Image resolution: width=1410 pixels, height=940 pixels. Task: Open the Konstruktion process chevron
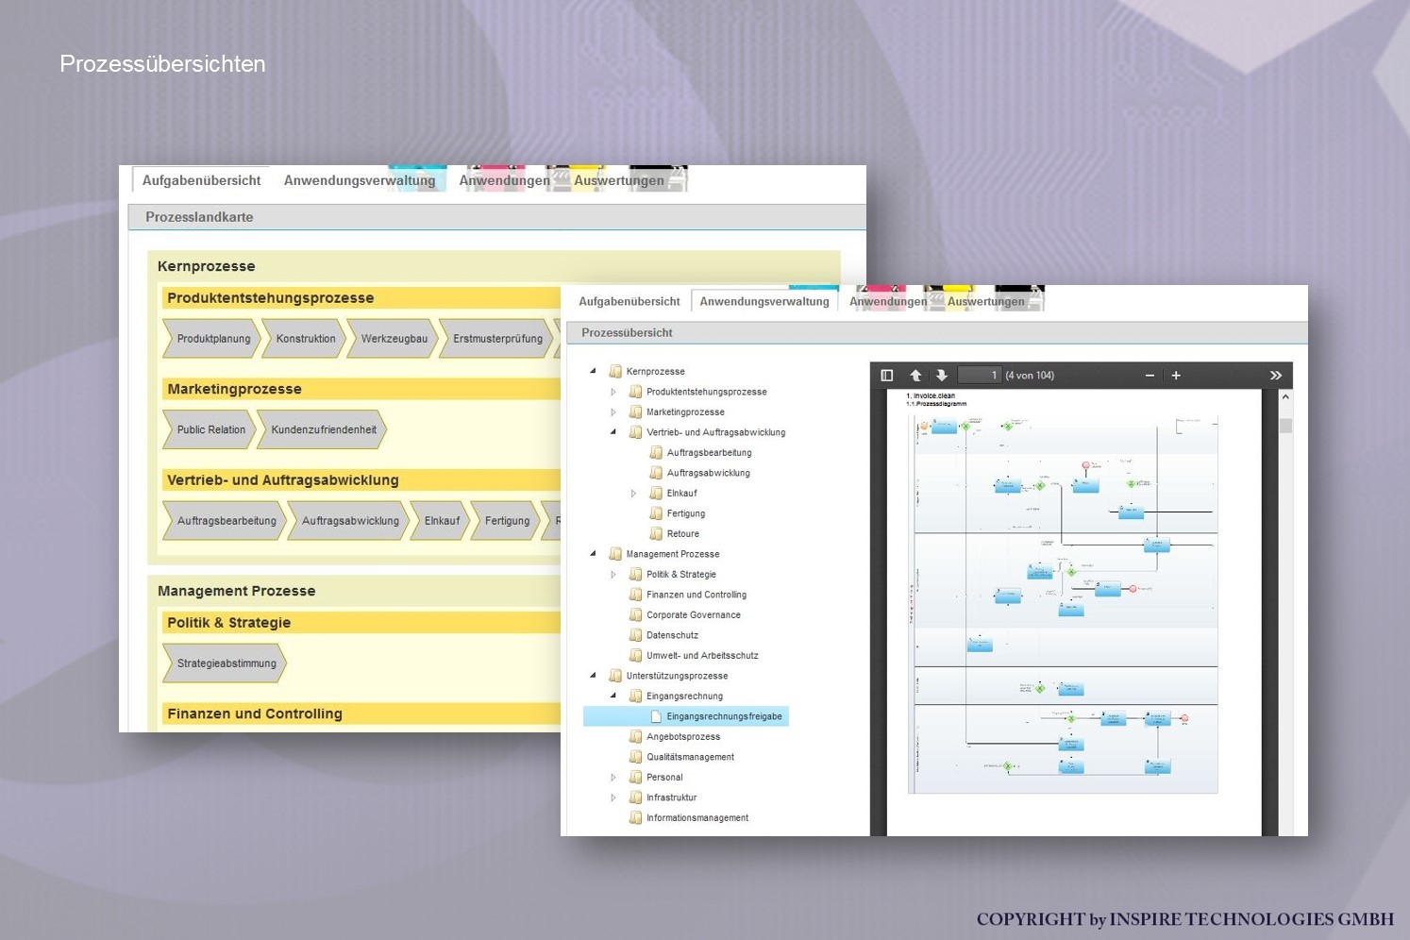pyautogui.click(x=305, y=339)
